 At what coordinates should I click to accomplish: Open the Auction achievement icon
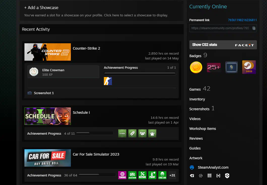(132, 175)
